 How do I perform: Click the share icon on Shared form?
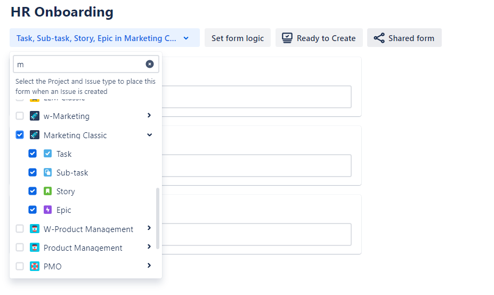pos(379,38)
